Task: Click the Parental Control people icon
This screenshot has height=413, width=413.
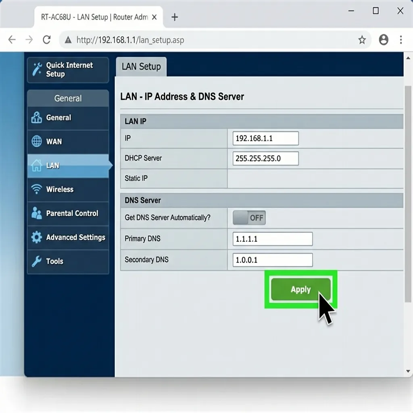Action: 37,213
